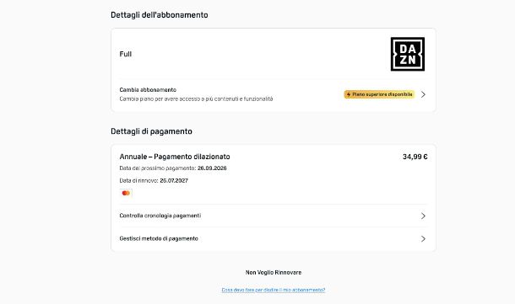This screenshot has width=515, height=304.
Task: Click the 'Data di rinnovo' line
Action: [154, 180]
